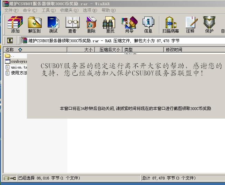The image size is (225, 185).
Task: Click the 解压到 (Extract To) icon
Action: coord(35,25)
